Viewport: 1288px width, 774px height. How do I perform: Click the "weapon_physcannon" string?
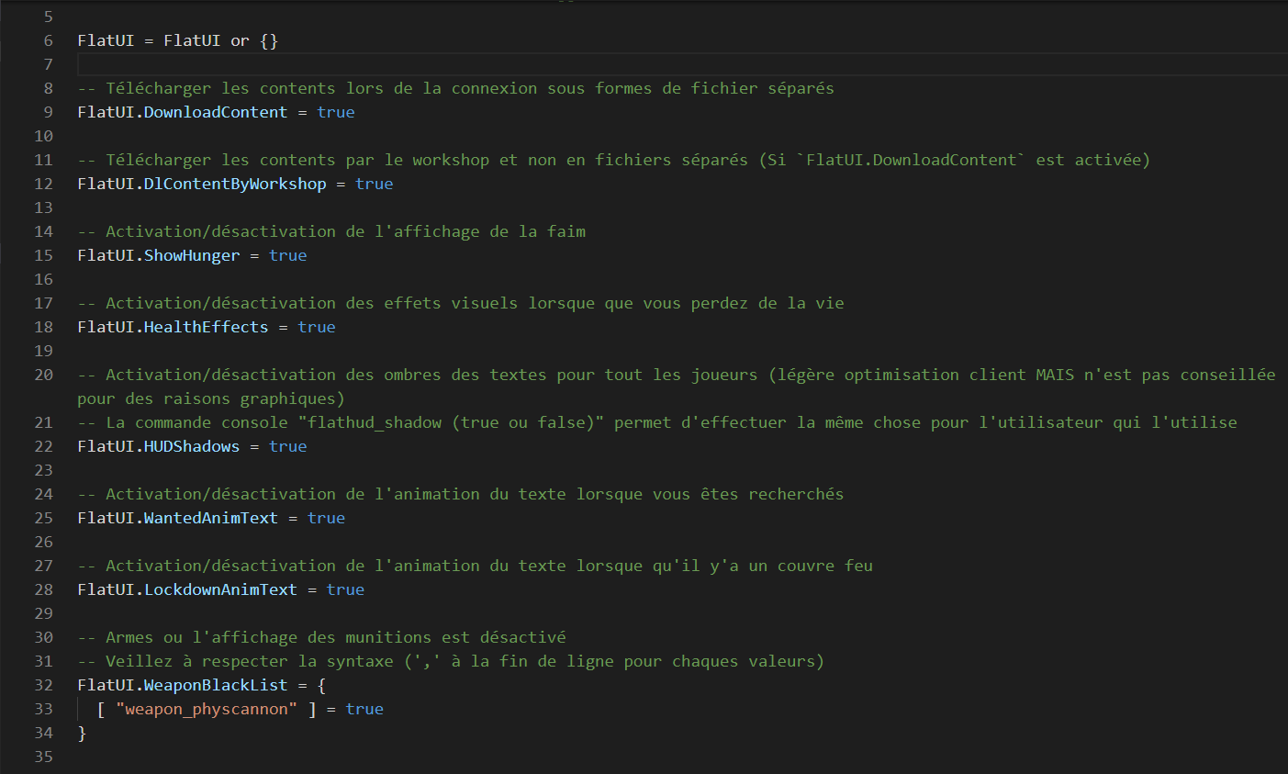207,709
